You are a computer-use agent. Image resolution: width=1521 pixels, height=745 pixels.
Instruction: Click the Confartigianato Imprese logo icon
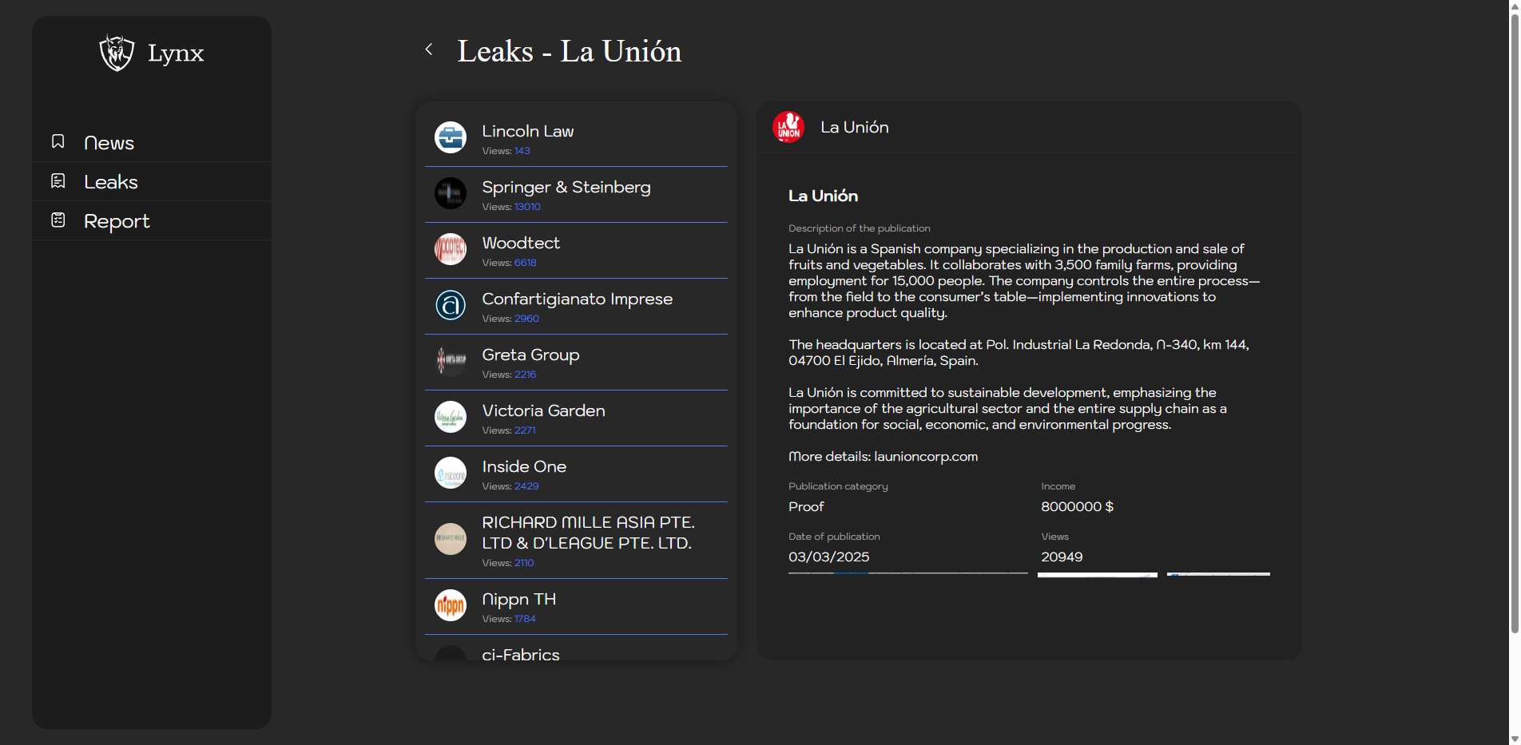pyautogui.click(x=451, y=305)
